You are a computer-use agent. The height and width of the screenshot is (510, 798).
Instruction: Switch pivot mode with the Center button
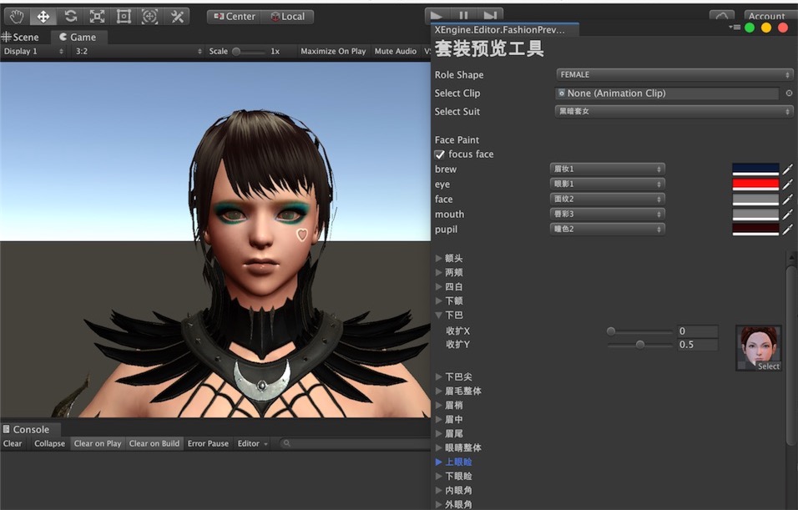point(235,16)
